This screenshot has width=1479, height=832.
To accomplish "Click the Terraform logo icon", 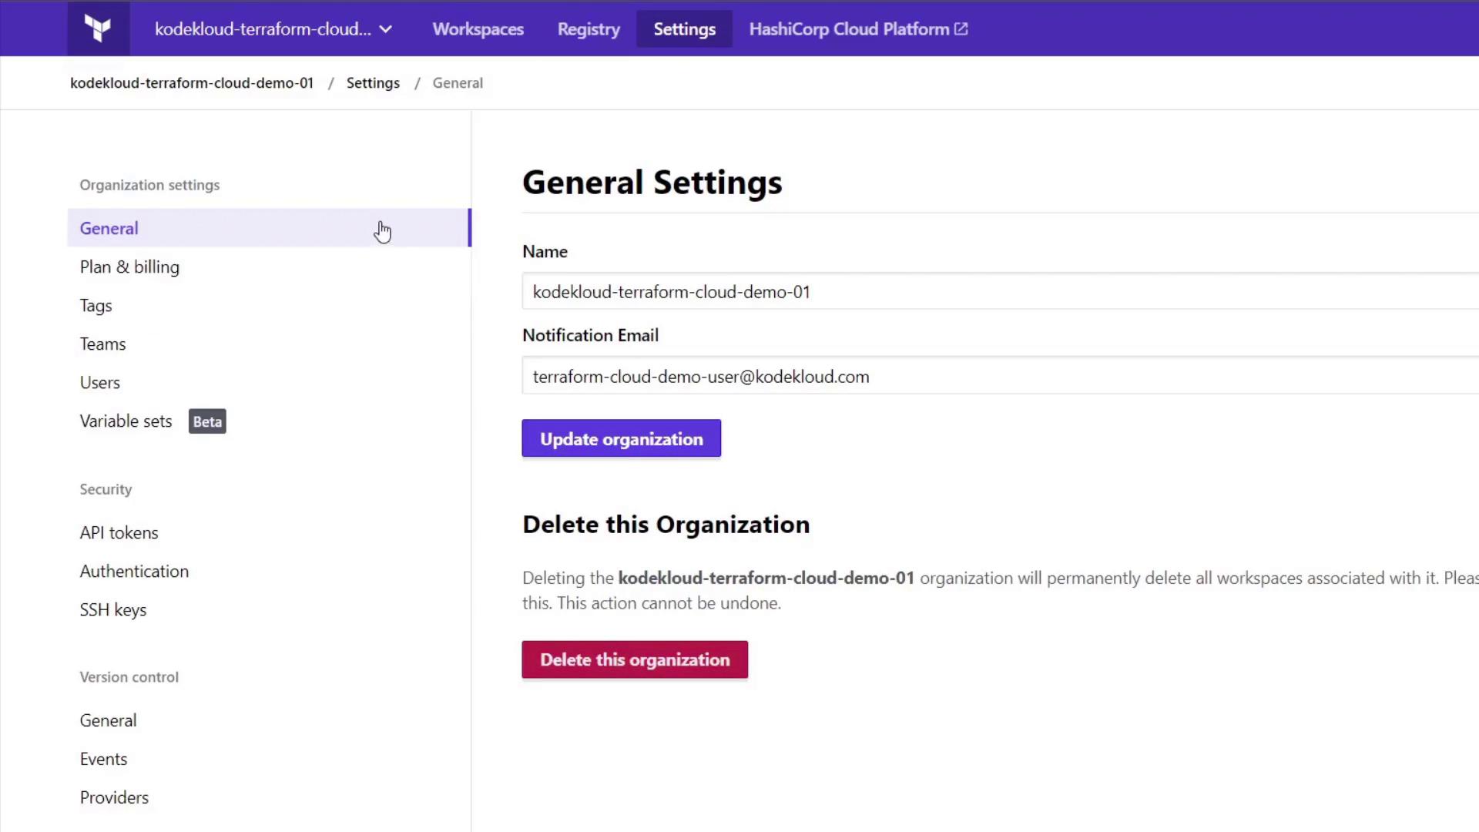I will click(98, 29).
